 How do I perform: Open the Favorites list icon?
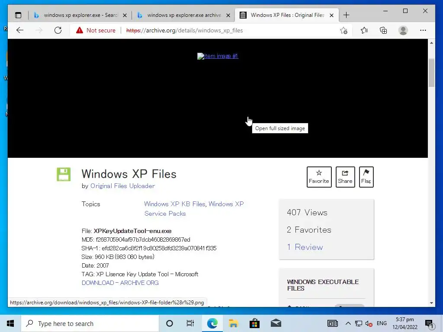pyautogui.click(x=364, y=30)
